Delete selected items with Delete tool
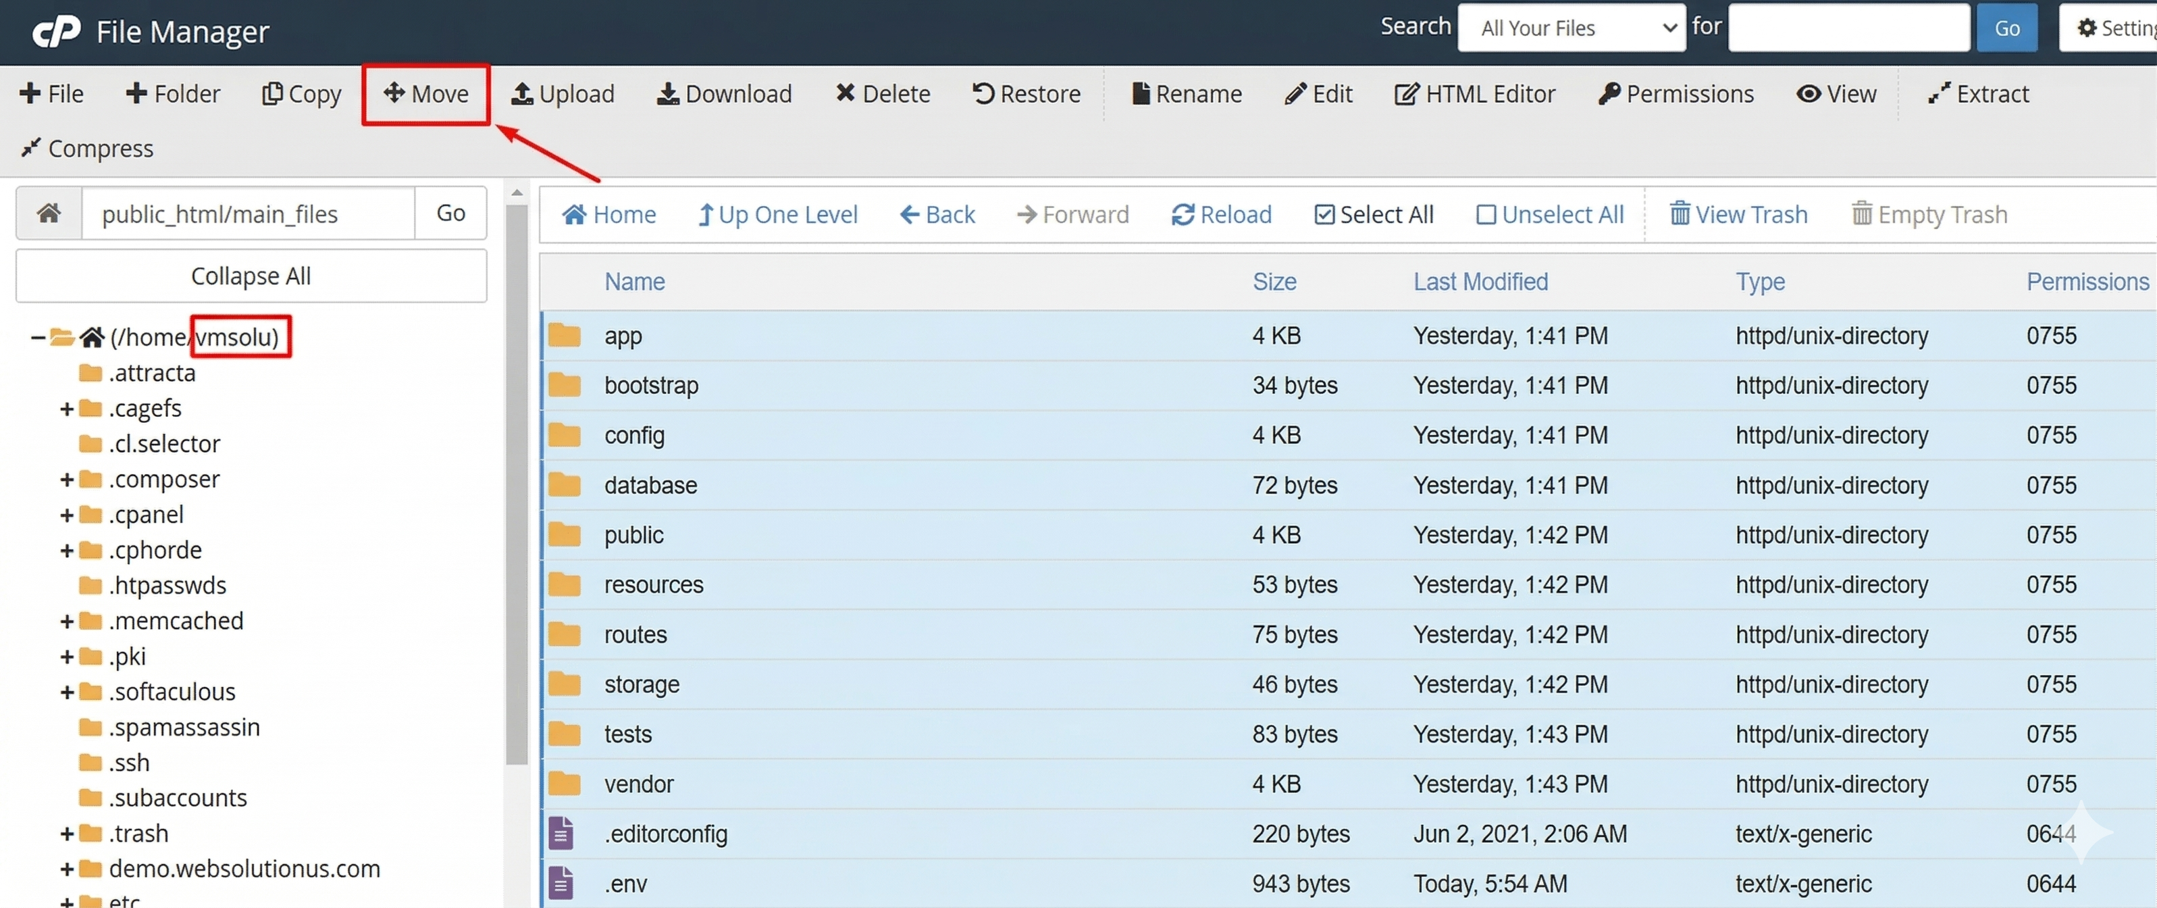Image resolution: width=2157 pixels, height=908 pixels. coord(883,94)
